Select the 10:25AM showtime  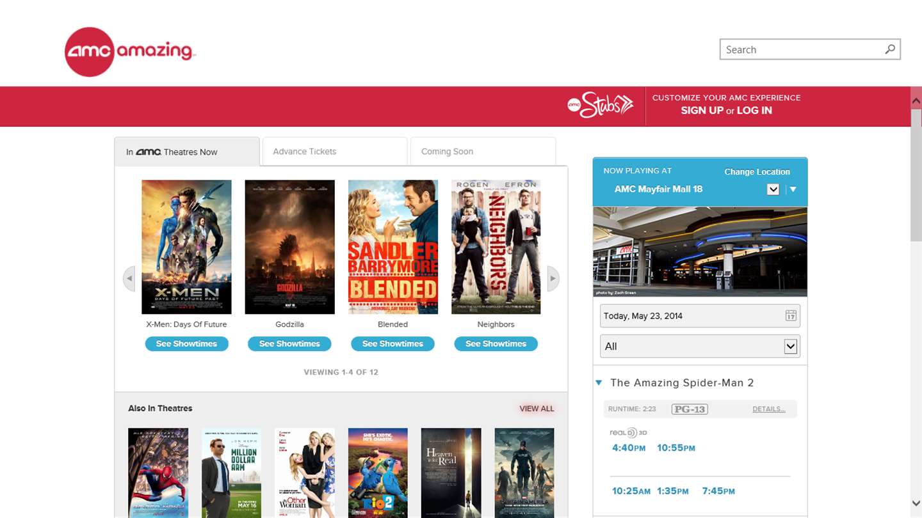pos(631,491)
